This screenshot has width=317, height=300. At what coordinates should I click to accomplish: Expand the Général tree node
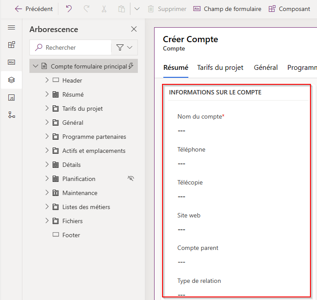point(47,123)
